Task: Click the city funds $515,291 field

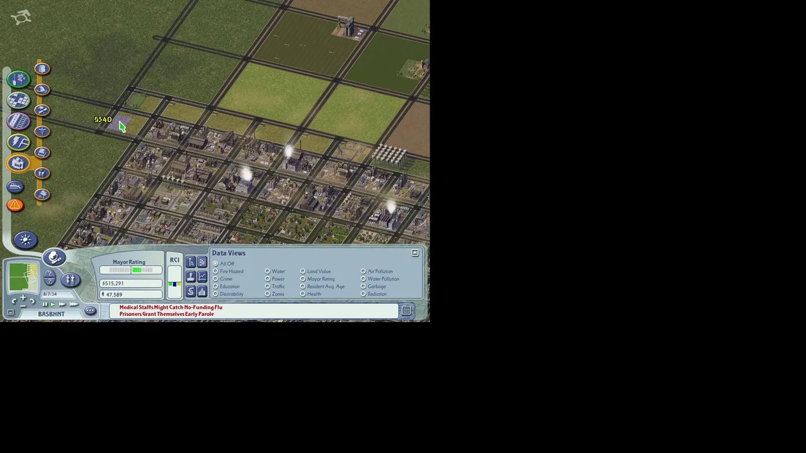Action: coord(131,283)
